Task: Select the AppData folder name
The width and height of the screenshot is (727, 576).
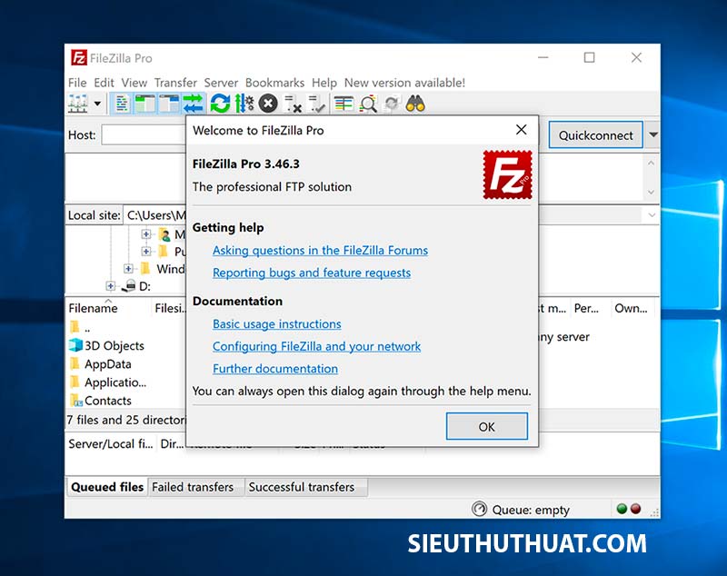Action: 107,364
